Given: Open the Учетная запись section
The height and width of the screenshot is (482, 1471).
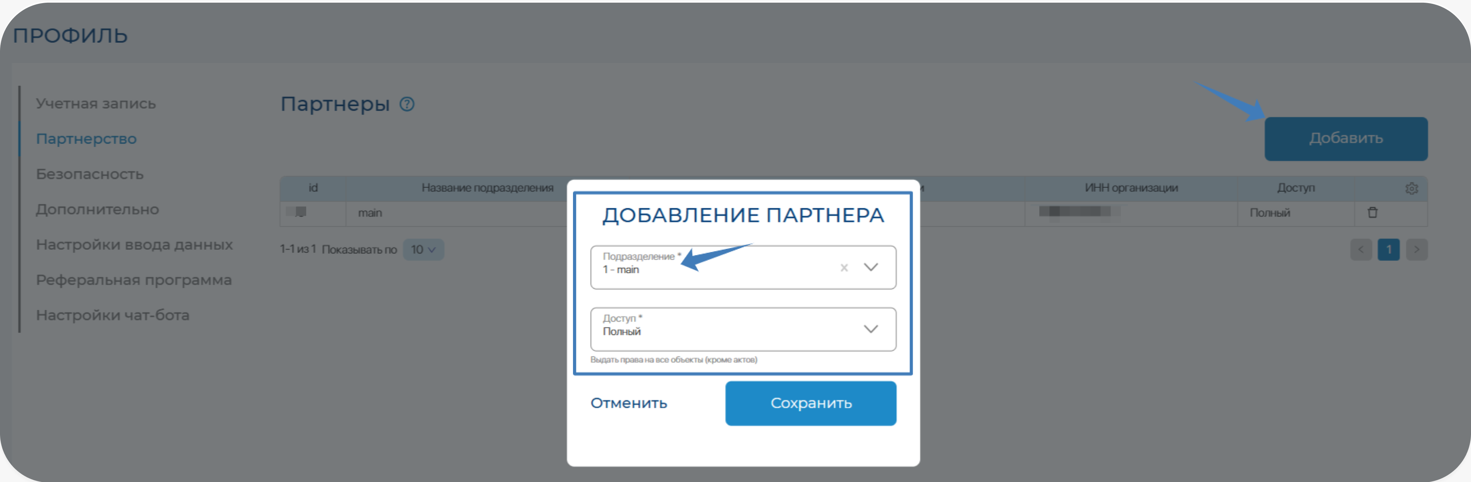Looking at the screenshot, I should (96, 104).
